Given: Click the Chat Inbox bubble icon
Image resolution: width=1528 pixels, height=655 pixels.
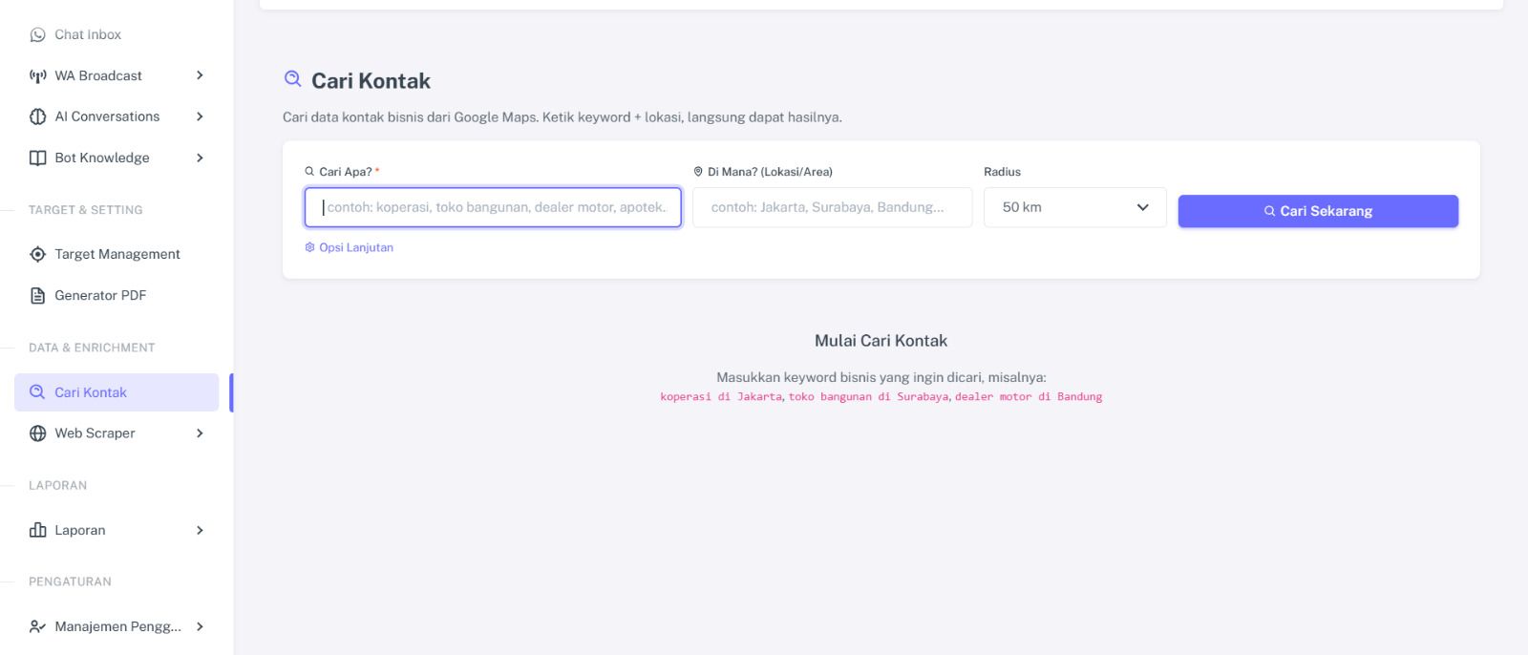Looking at the screenshot, I should pos(37,34).
